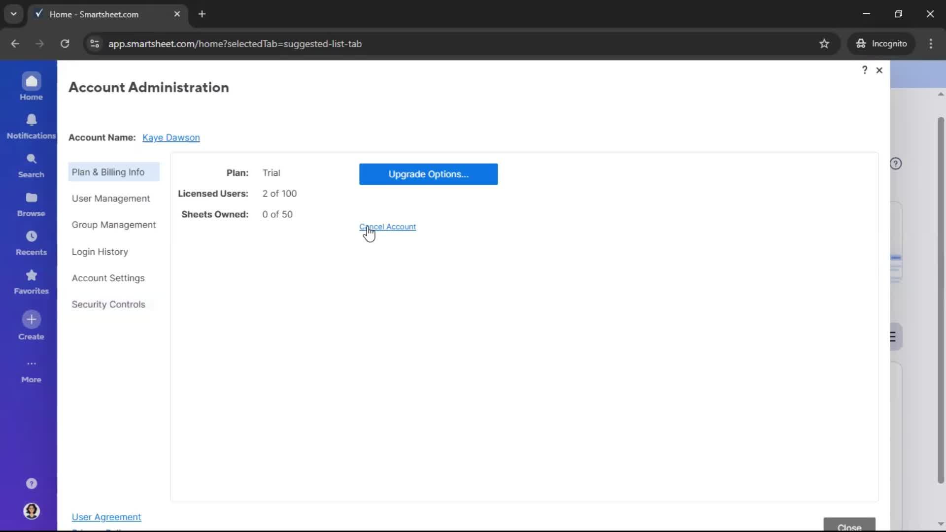Click the Create plus icon
Viewport: 946px width, 532px height.
point(31,320)
